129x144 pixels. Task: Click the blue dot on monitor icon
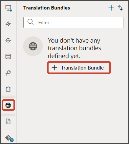11,10
